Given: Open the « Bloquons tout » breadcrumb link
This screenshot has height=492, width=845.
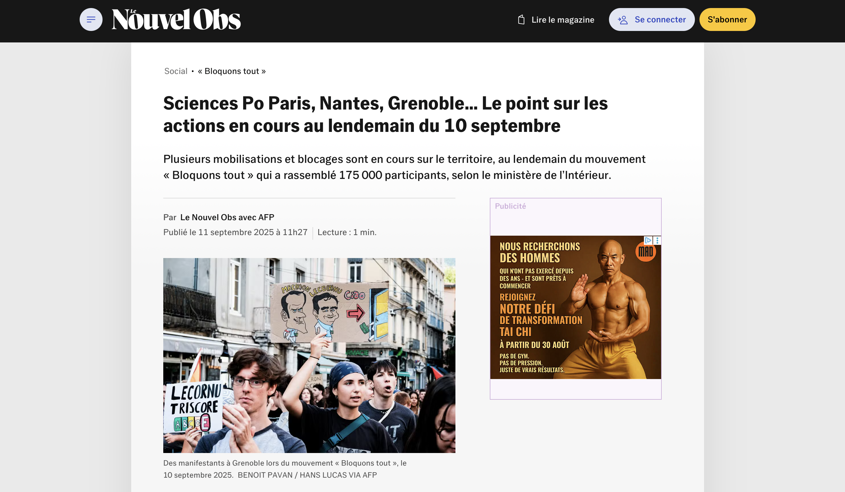Looking at the screenshot, I should click(232, 71).
